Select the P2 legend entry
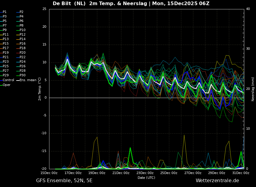The height and width of the screenshot is (187, 256). tap(21, 12)
